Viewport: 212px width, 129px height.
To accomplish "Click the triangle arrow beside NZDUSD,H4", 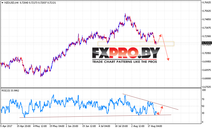I will click(x=3, y=3).
